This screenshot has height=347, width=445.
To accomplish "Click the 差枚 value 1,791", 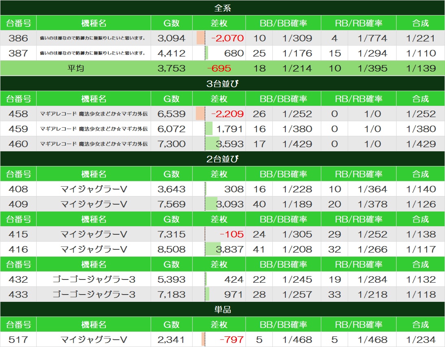I will (x=229, y=129).
